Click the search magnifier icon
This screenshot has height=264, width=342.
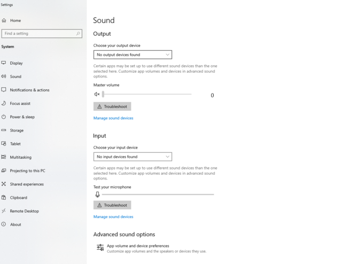(x=79, y=34)
